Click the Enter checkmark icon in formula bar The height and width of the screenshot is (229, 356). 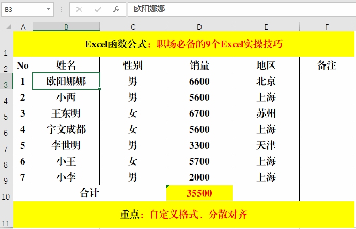pos(98,9)
